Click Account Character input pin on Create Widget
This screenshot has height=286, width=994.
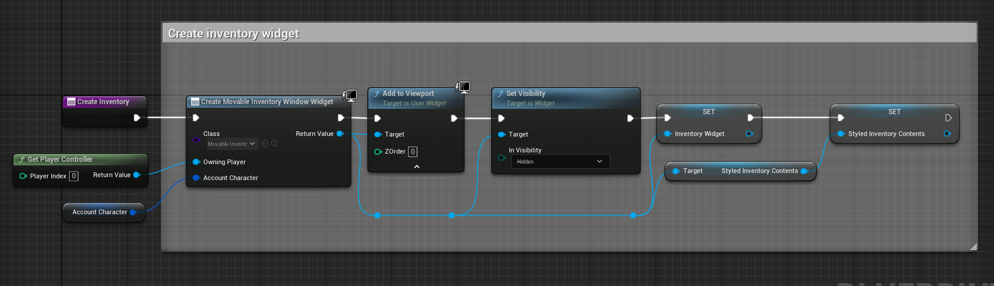tap(196, 178)
